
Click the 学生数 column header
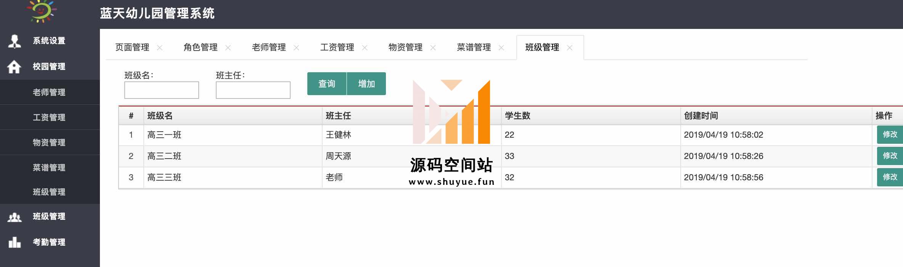(x=517, y=116)
